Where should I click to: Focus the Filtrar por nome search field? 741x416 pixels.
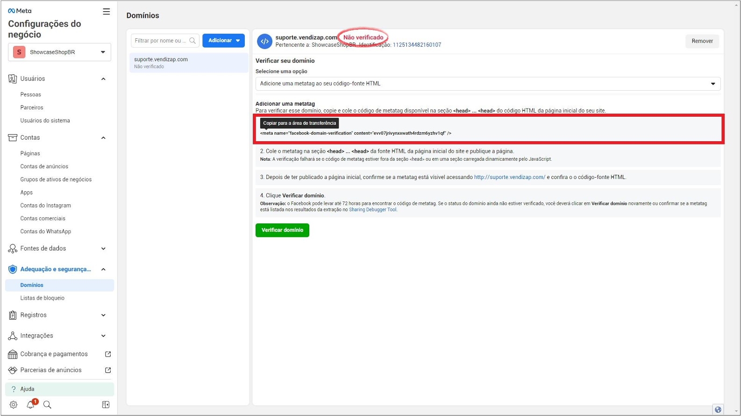(x=160, y=41)
